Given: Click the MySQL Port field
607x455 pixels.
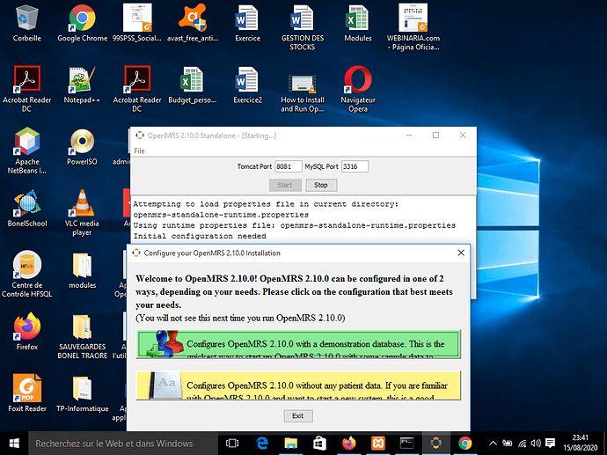Looking at the screenshot, I should [355, 166].
